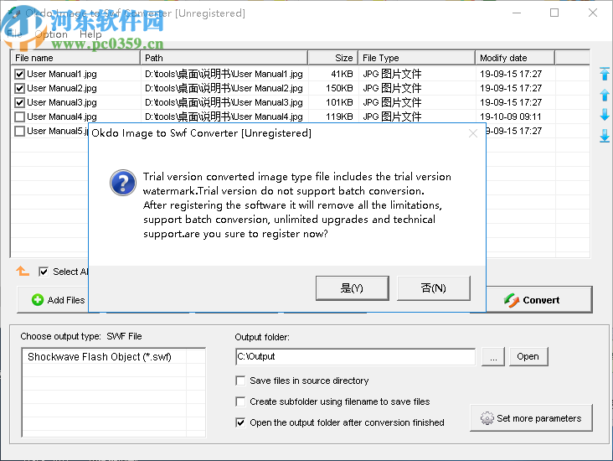Select the 119KB size cell
The height and width of the screenshot is (461, 613).
click(x=333, y=117)
